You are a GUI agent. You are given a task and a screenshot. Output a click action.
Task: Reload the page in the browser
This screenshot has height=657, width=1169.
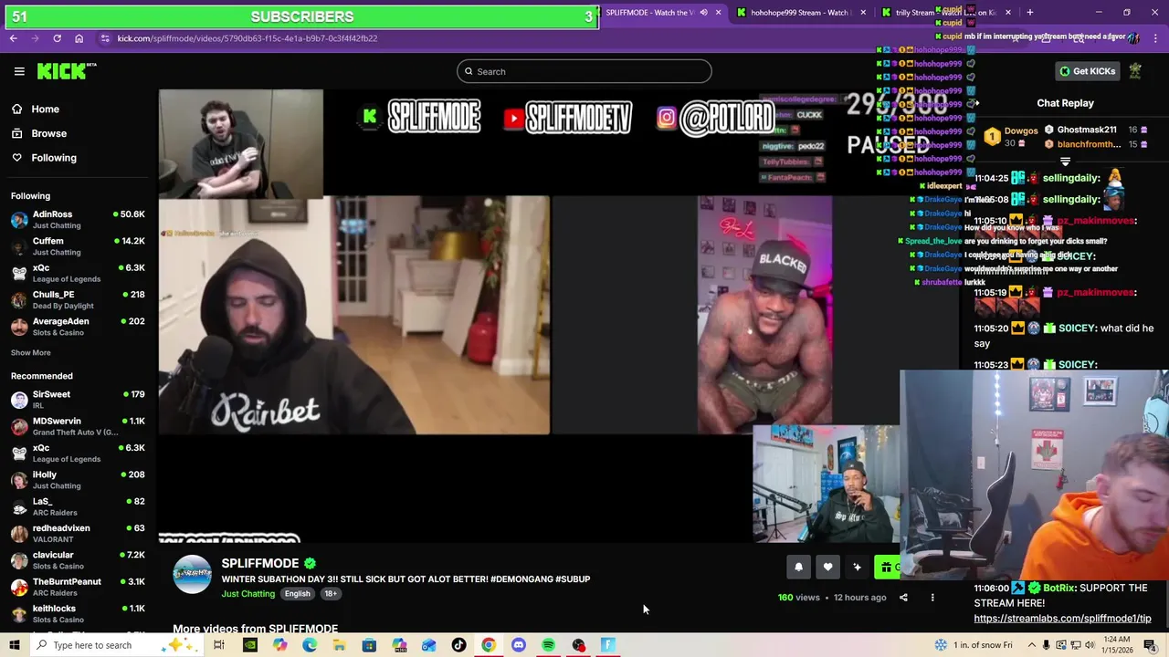tap(57, 38)
